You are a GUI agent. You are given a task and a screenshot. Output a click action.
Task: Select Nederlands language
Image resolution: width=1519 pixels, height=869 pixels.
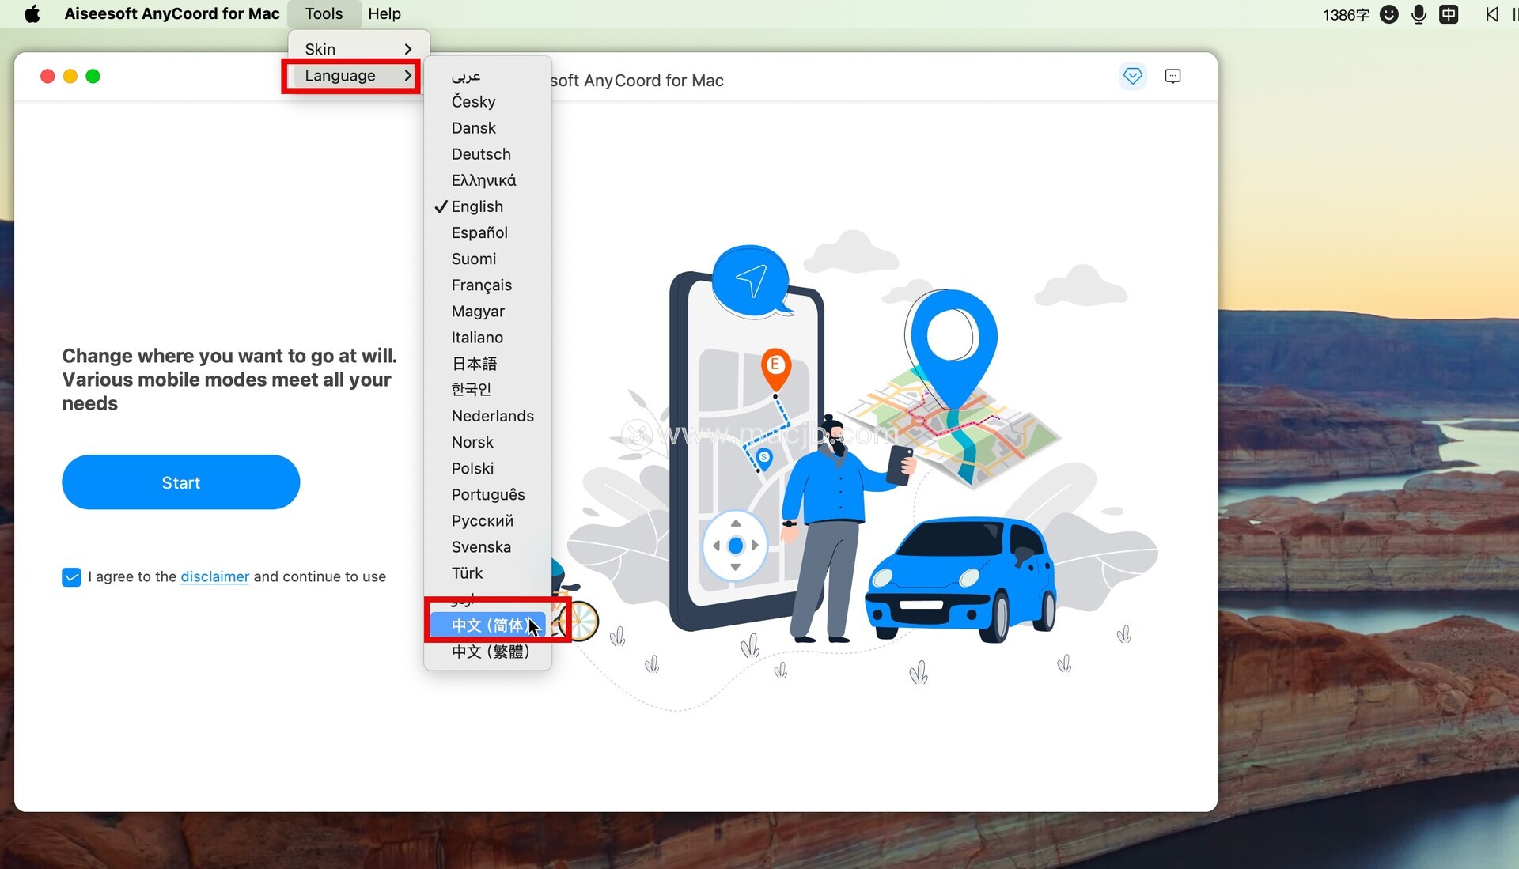pyautogui.click(x=487, y=415)
